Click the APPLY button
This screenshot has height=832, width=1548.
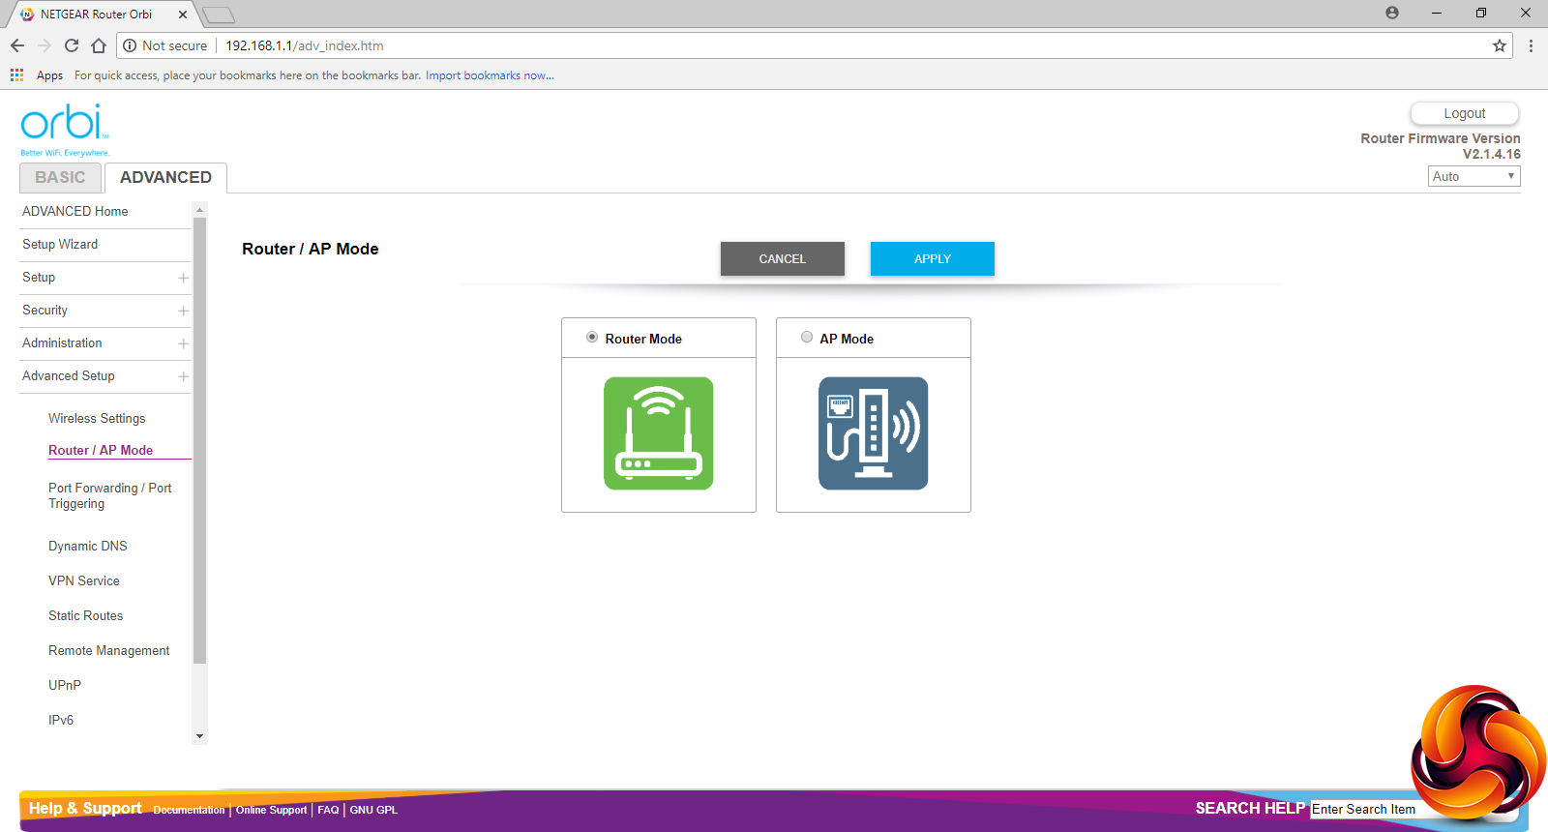click(x=933, y=259)
